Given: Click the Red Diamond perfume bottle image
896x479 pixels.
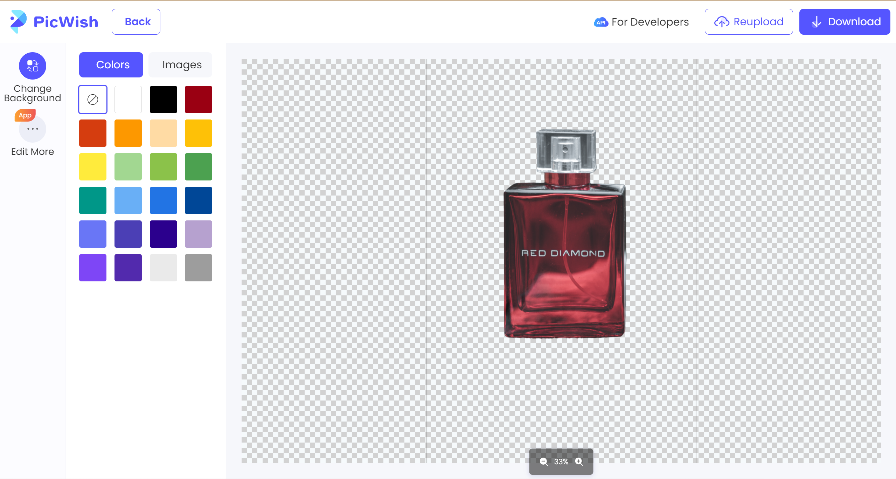Looking at the screenshot, I should pyautogui.click(x=564, y=233).
